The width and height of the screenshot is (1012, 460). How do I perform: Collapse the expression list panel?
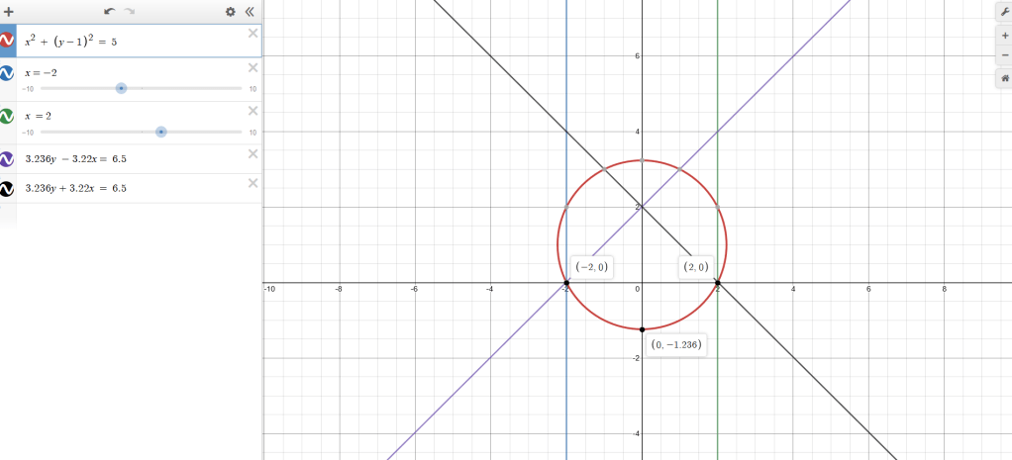250,12
